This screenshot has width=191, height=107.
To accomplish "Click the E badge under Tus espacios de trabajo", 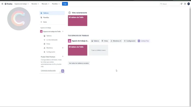I will pyautogui.click(x=69, y=41).
